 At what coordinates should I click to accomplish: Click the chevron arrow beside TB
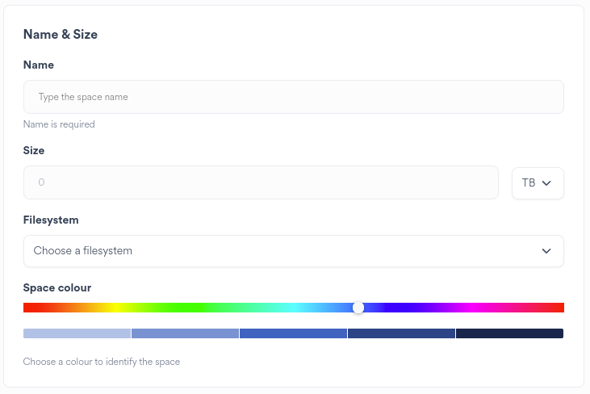pos(546,183)
